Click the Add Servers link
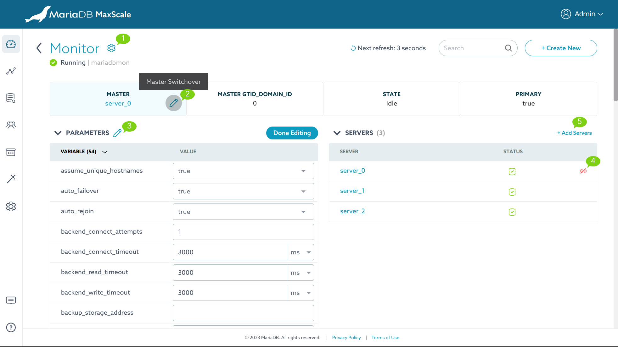This screenshot has height=347, width=618. [x=574, y=133]
